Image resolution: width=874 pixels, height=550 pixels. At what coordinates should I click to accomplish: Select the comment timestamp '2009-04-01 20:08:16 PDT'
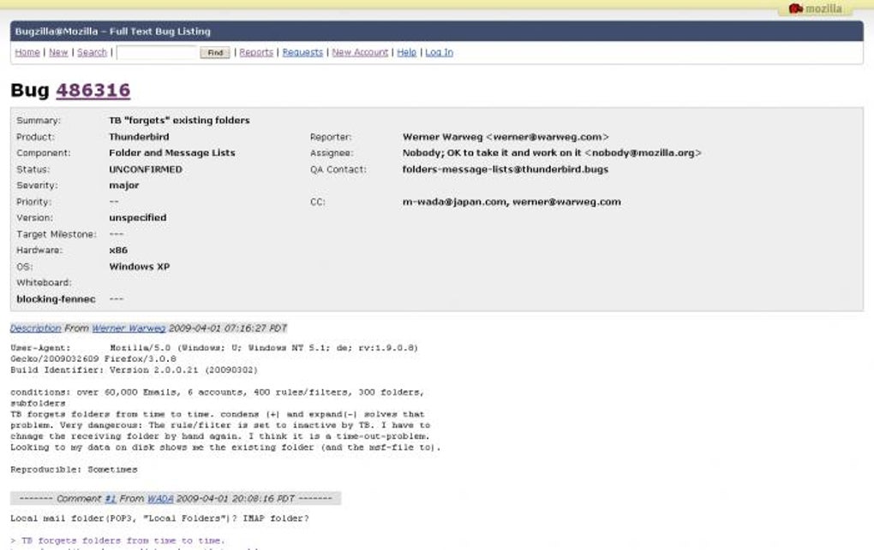click(236, 499)
